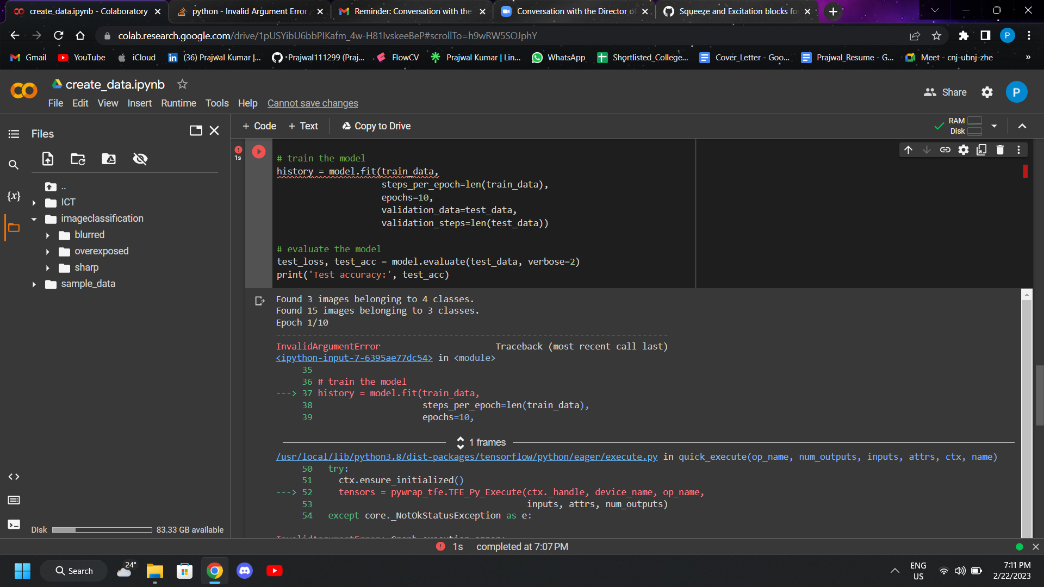Open the Runtime menu
1044x587 pixels.
click(x=178, y=103)
